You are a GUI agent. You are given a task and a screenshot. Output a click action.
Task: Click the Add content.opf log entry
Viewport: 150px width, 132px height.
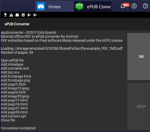coord(13,116)
